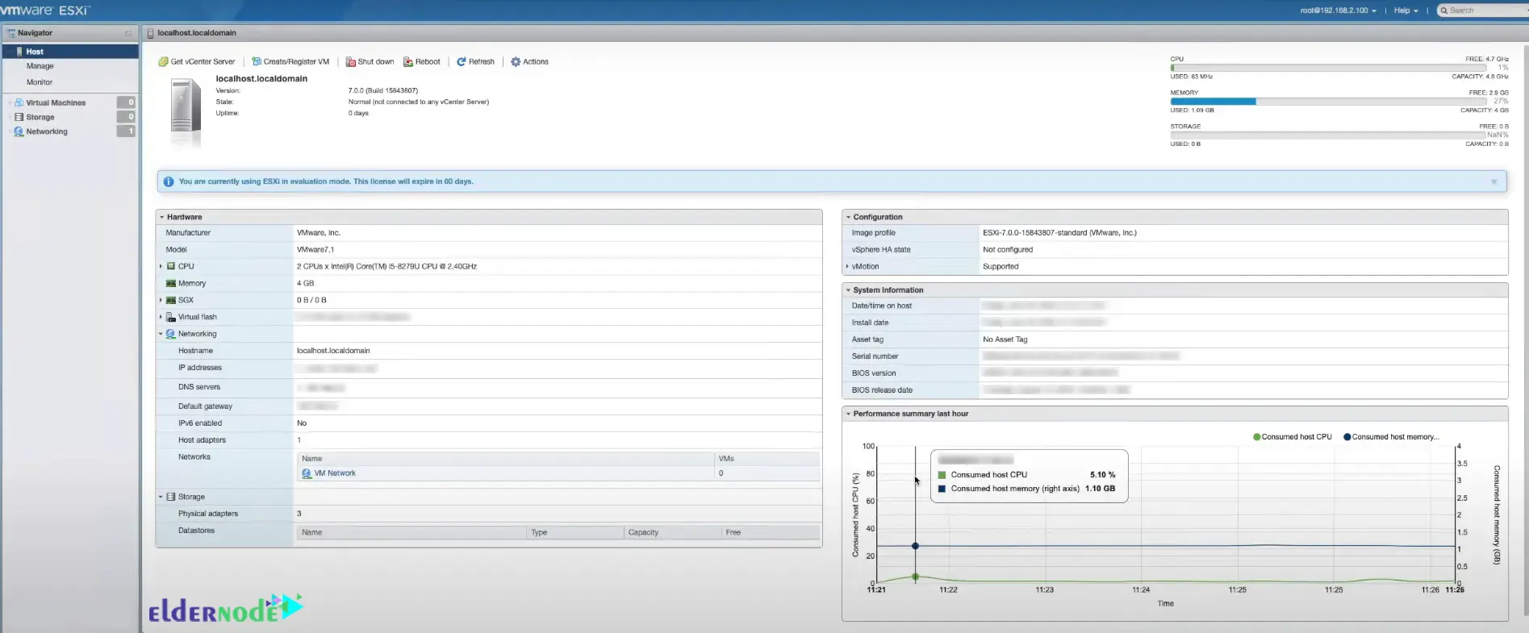Select the Virtual Machines icon in Navigator
Viewport: 1529px width, 633px height.
point(19,102)
